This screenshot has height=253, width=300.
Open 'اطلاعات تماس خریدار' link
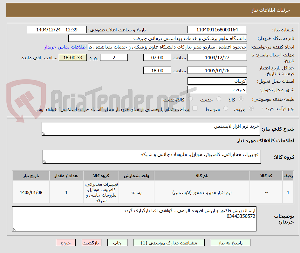pyautogui.click(x=65, y=47)
